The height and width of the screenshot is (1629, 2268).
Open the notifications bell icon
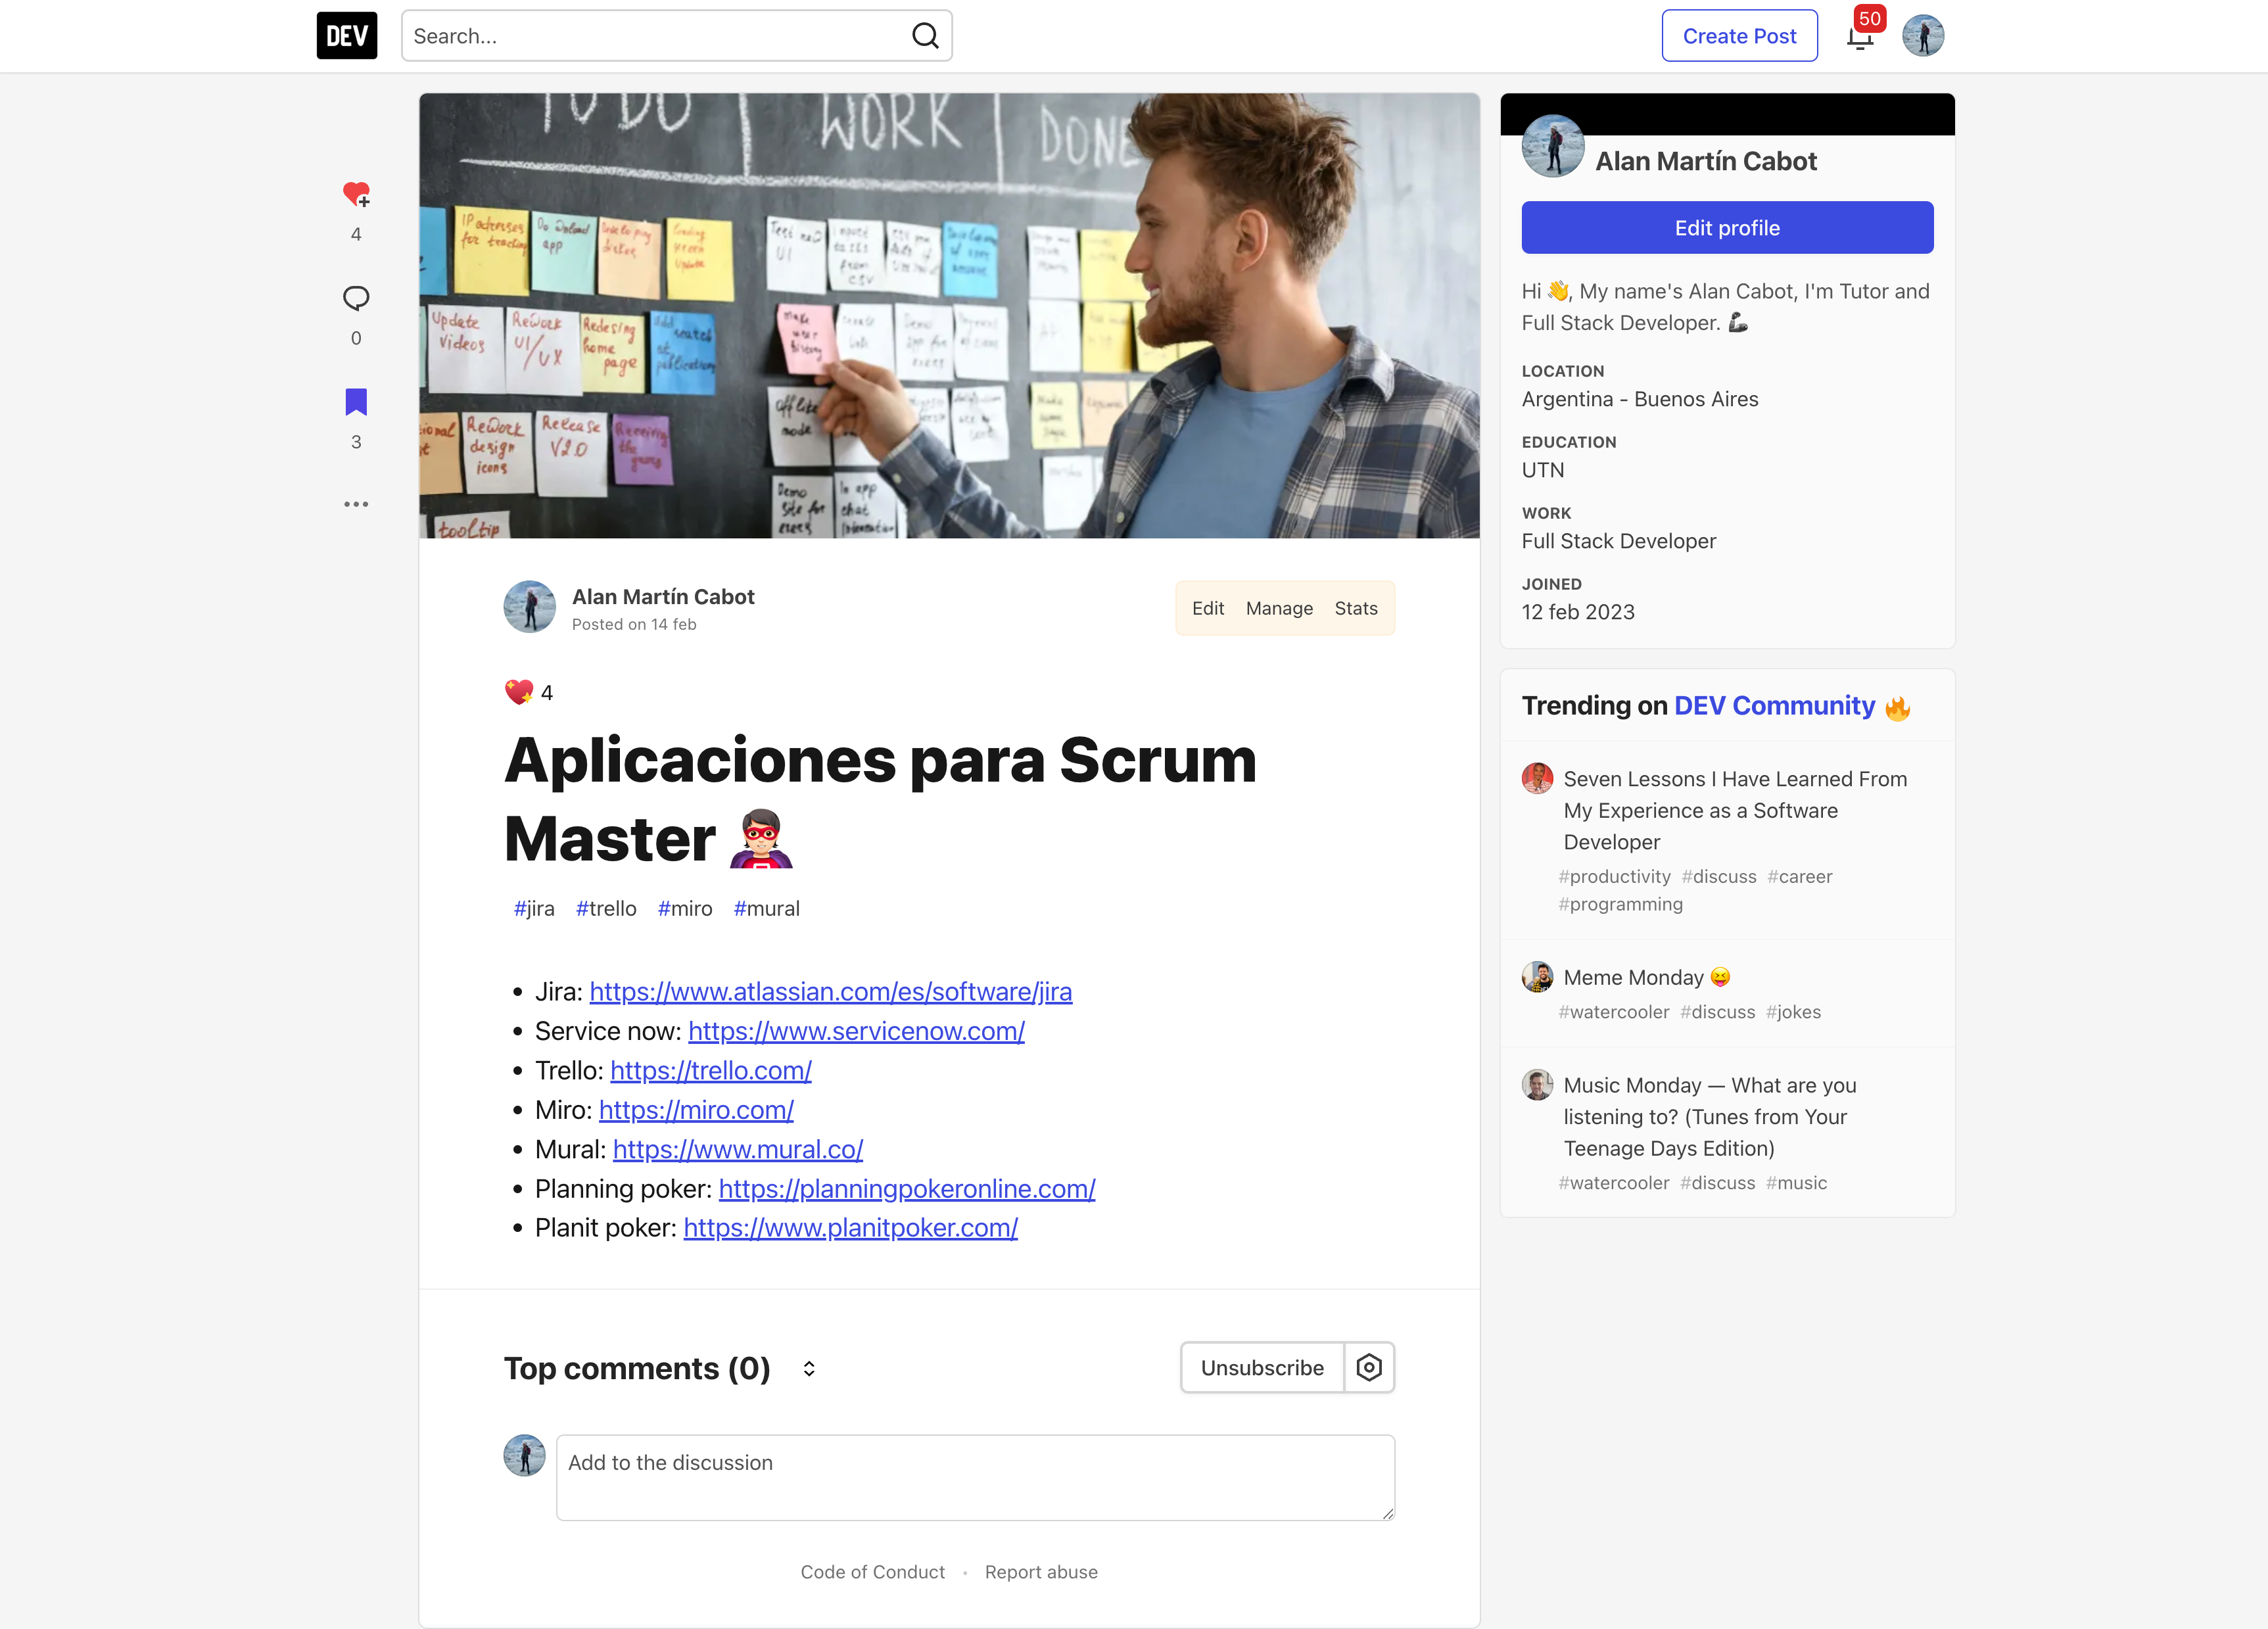click(x=1860, y=35)
